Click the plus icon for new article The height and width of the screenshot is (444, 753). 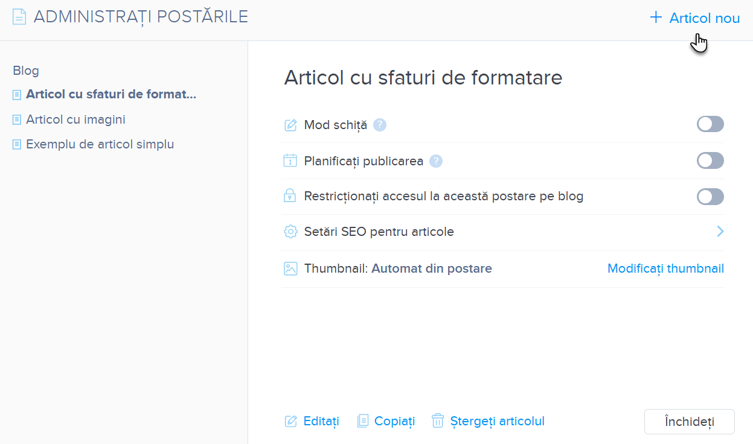tap(656, 17)
